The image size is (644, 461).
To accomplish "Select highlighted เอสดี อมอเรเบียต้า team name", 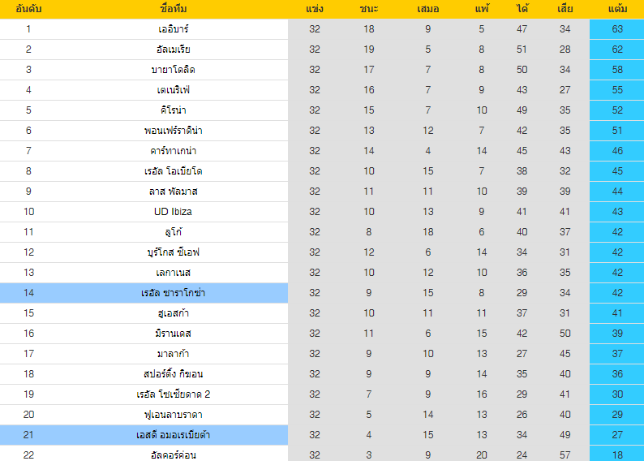I will point(173,435).
